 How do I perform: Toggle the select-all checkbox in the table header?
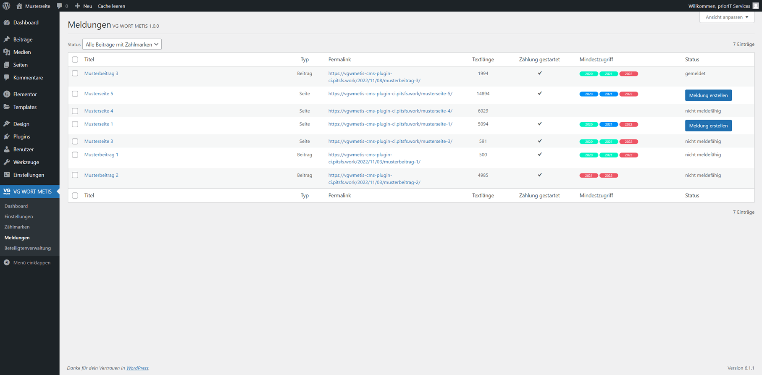point(75,60)
